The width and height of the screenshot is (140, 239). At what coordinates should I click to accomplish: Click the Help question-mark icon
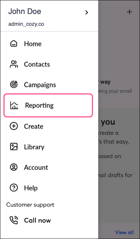[14, 188]
